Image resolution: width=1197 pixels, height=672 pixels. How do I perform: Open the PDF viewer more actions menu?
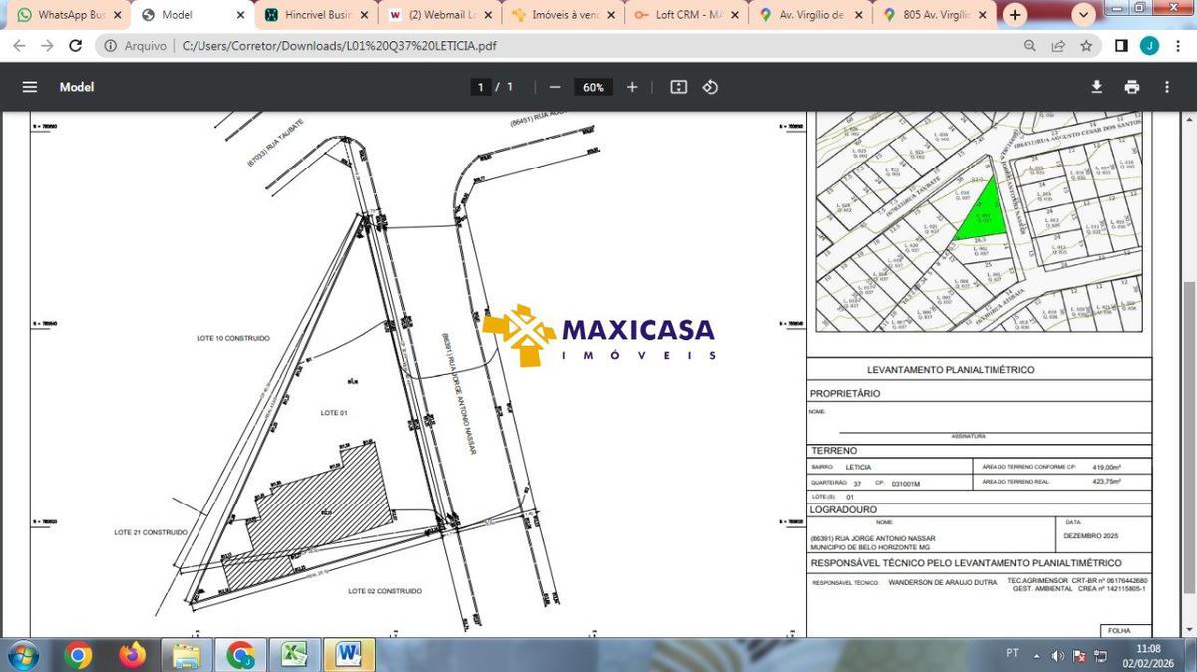(1166, 87)
